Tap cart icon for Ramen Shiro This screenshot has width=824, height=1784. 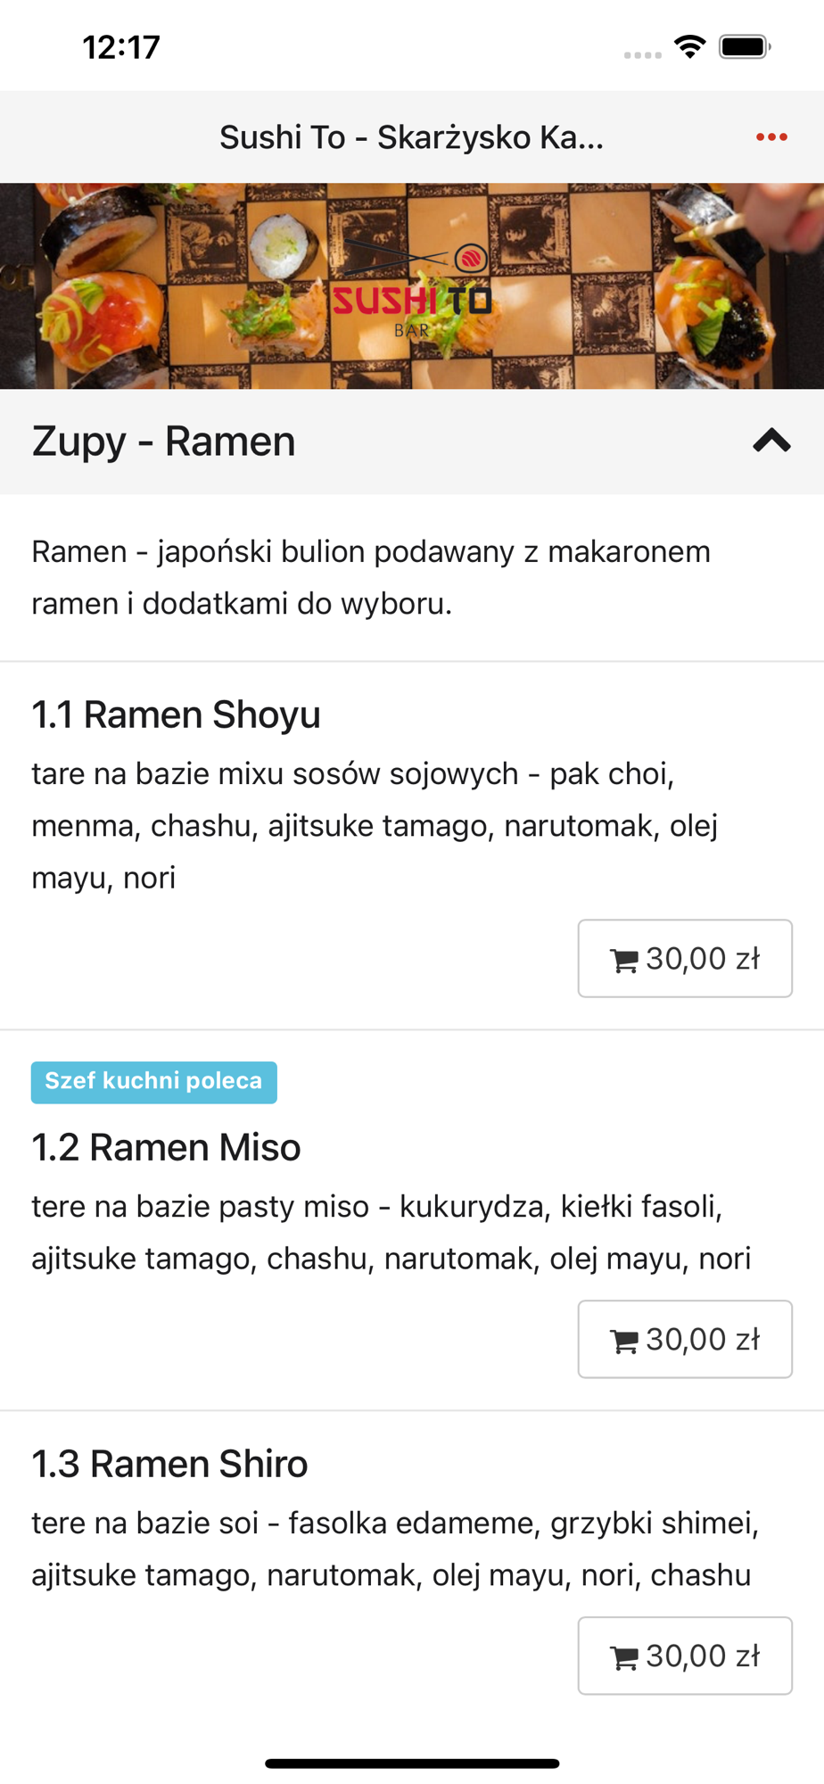[623, 1657]
